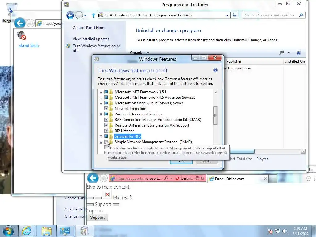Click Back button in support.microsoft browser window
Screen dimensions: 316x237
(93, 178)
